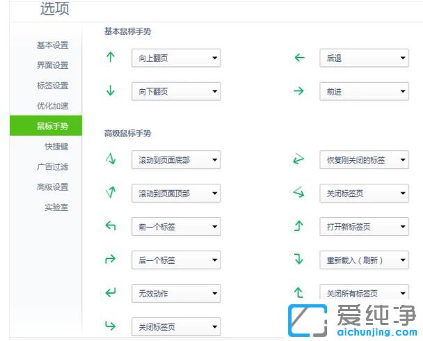This screenshot has width=423, height=341.
Task: Switch to the 基本设置 tab
Action: coord(52,45)
